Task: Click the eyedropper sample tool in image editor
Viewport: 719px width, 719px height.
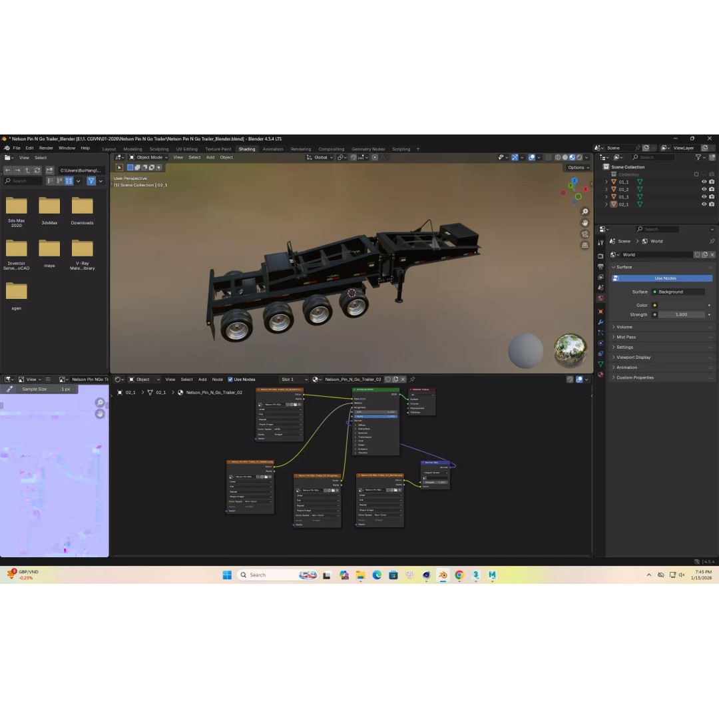Action: 9,389
